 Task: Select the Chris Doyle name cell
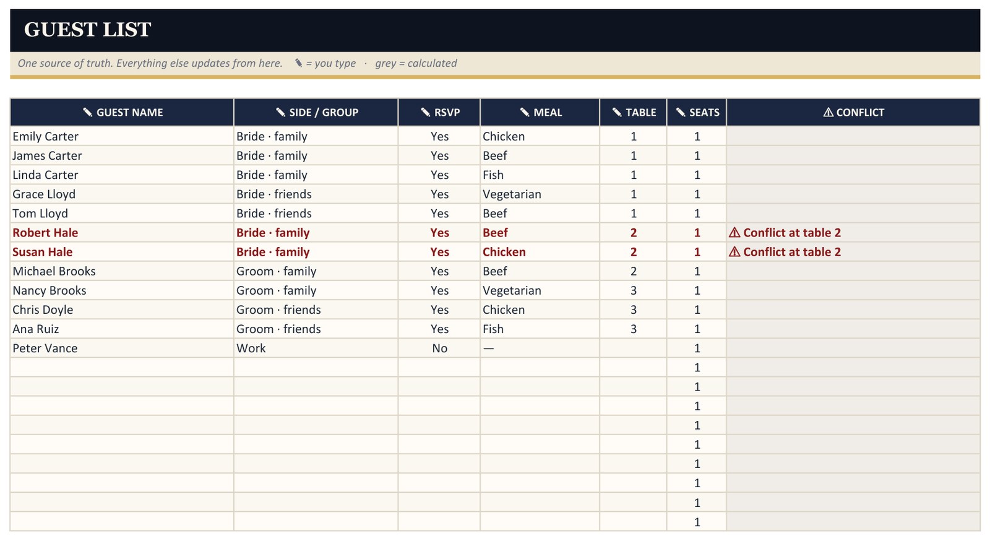click(122, 309)
